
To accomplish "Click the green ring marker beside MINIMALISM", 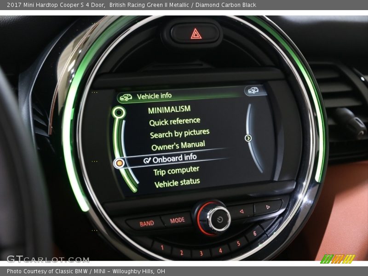I will coord(119,113).
